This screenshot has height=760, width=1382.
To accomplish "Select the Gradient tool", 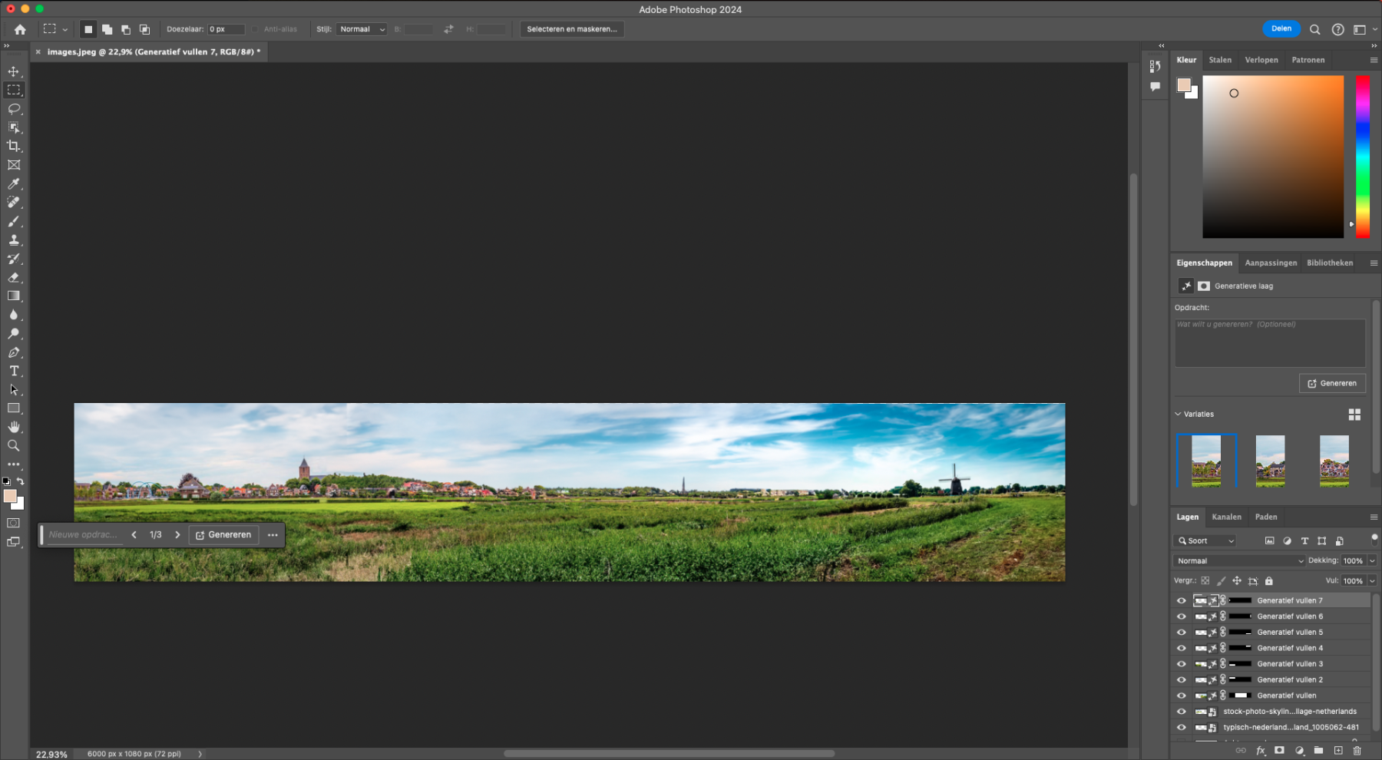I will [x=14, y=296].
